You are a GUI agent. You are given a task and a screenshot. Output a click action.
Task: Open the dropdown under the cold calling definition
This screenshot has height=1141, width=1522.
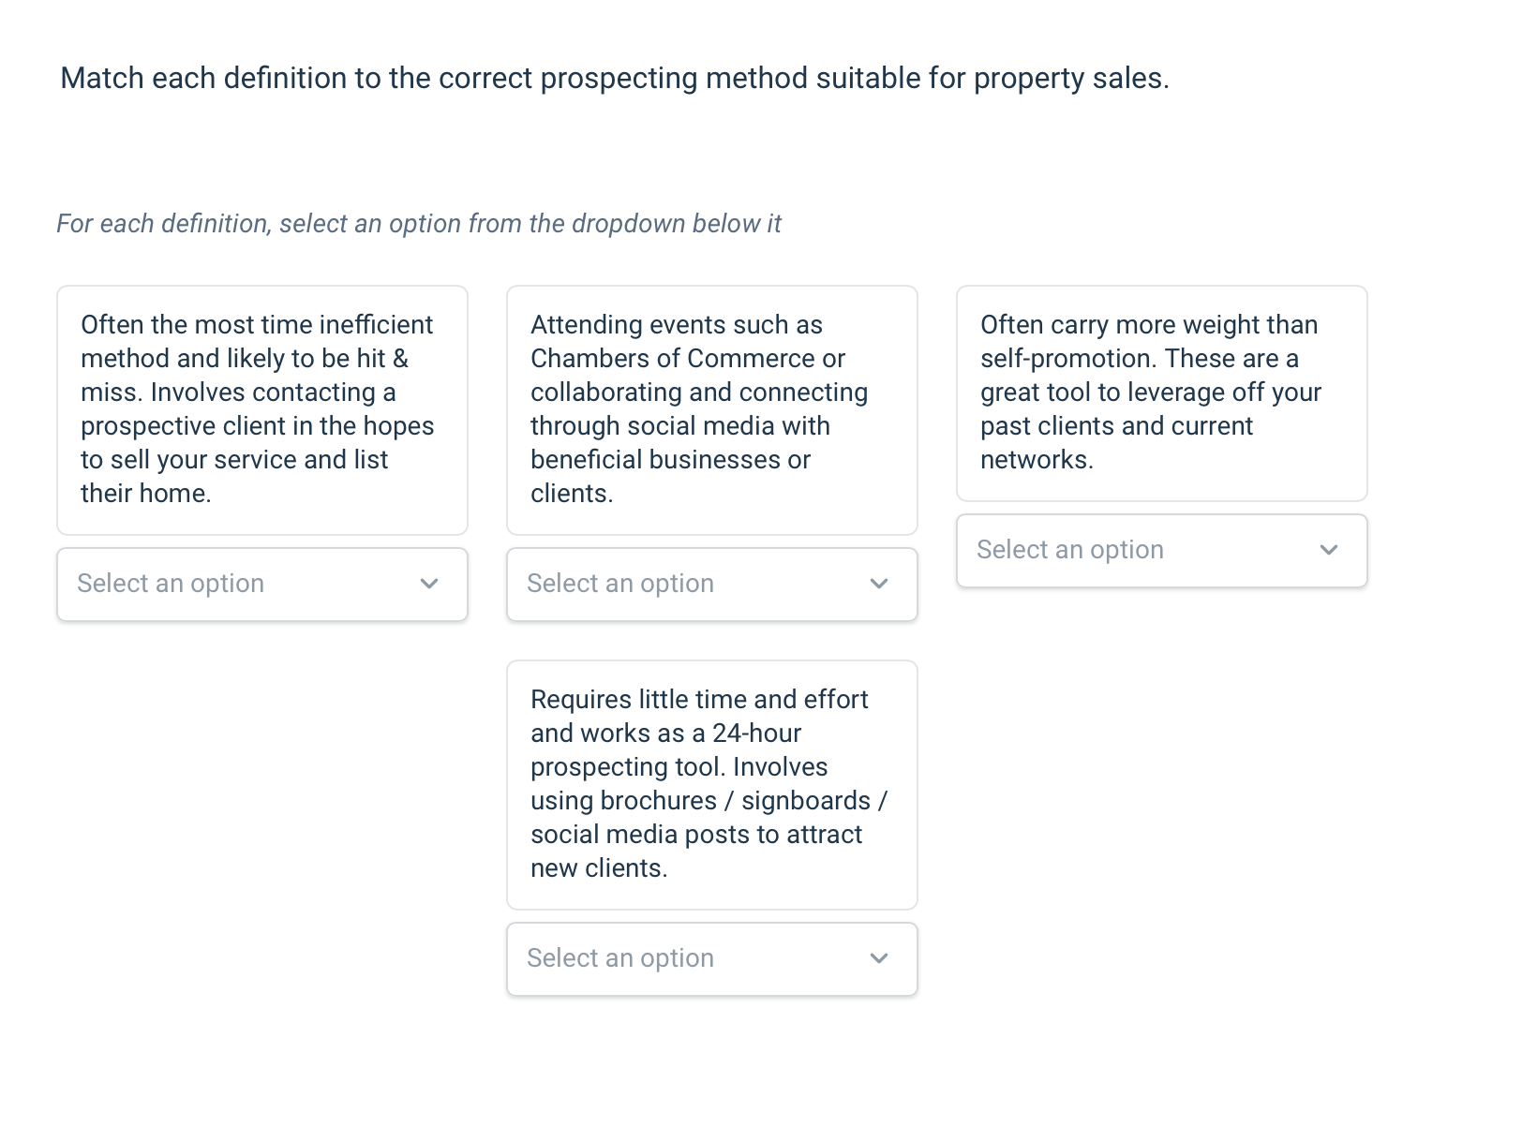261,584
